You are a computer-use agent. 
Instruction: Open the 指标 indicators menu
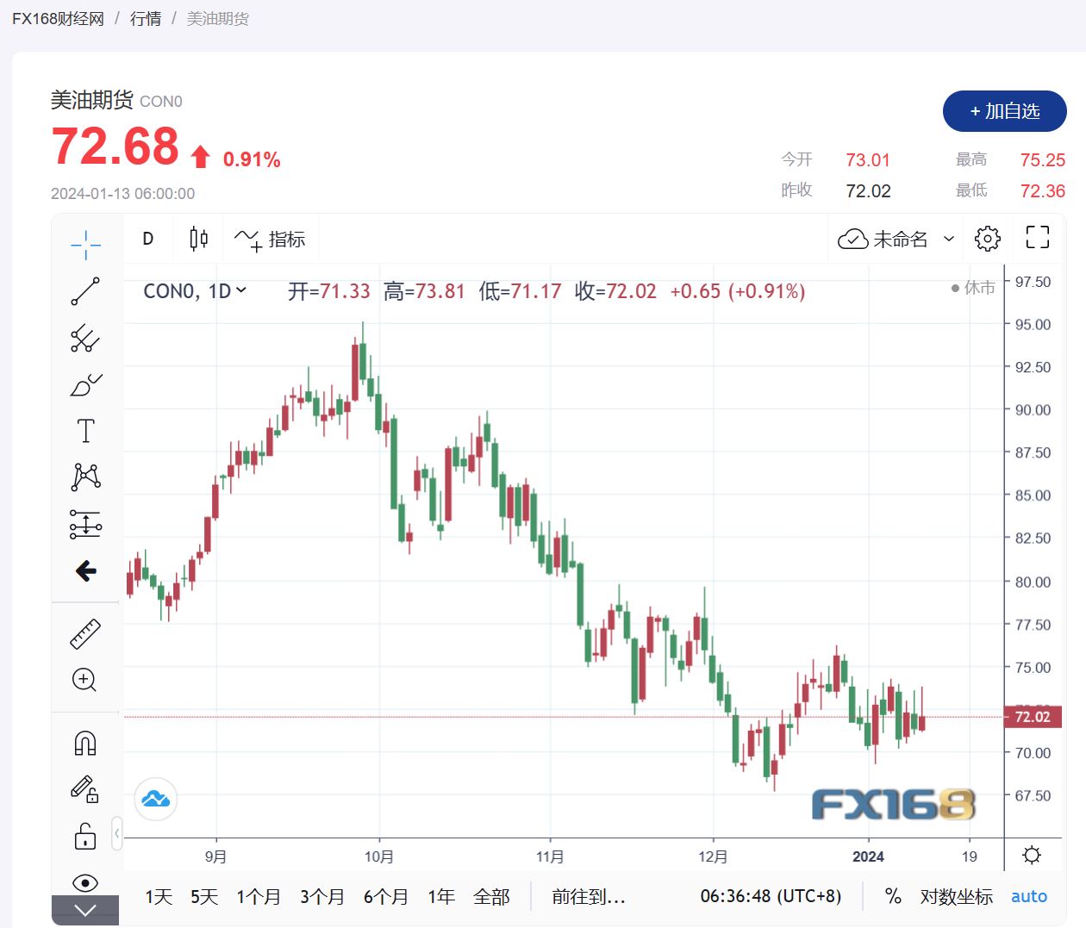click(x=271, y=239)
